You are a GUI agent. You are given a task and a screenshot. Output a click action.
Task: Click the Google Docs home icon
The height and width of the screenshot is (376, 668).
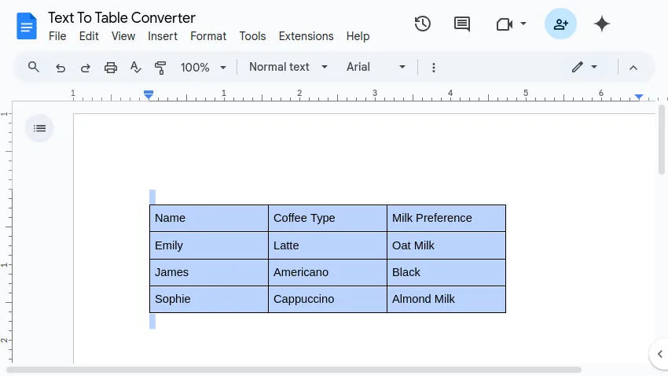coord(27,27)
